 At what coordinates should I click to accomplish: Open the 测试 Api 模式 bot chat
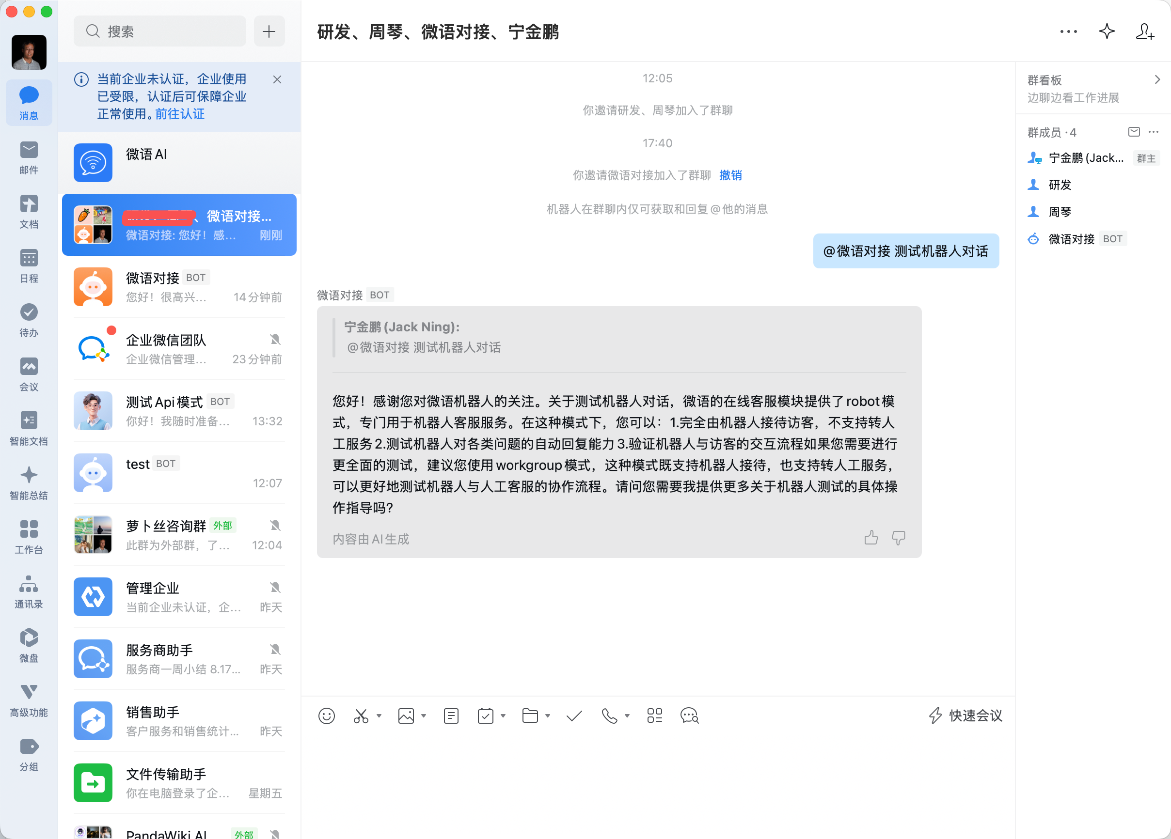179,411
